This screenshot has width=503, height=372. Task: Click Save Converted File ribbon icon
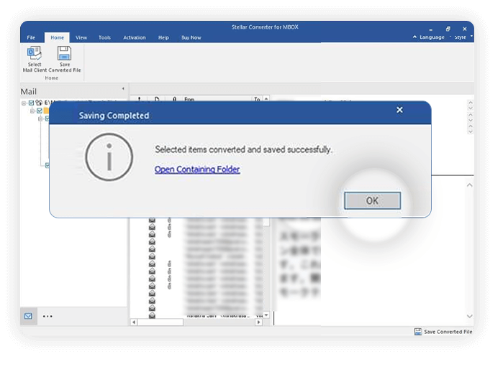tap(65, 59)
